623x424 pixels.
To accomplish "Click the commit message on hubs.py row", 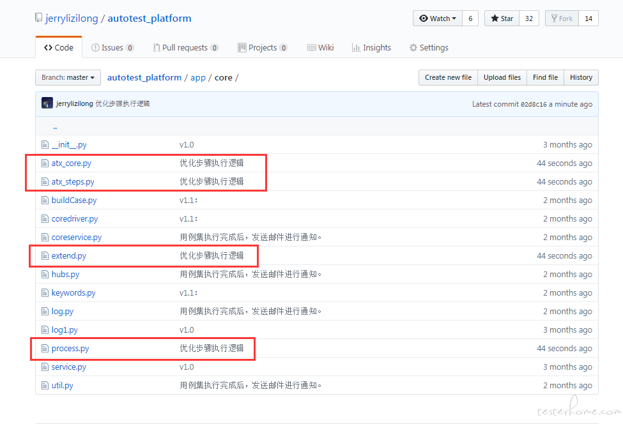I will (250, 275).
